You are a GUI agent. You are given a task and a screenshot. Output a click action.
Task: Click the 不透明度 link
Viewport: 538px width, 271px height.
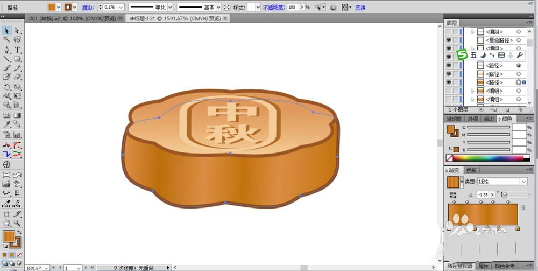pos(274,7)
